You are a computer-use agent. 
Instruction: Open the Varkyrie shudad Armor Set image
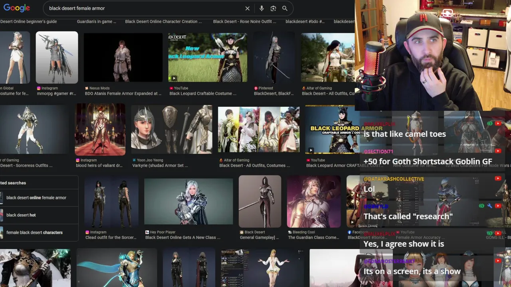click(172, 130)
